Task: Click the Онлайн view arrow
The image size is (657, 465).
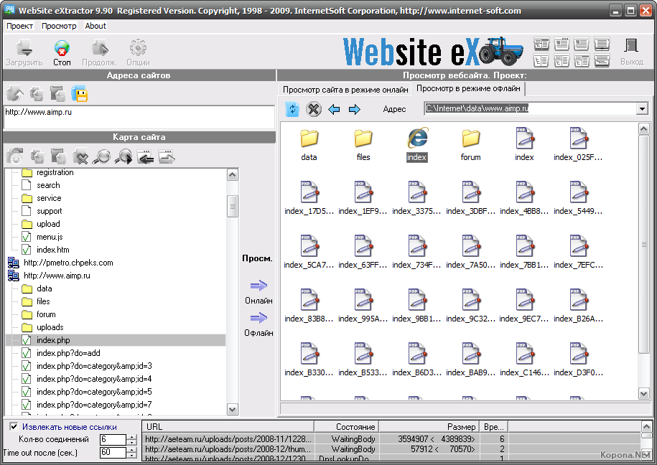Action: click(258, 286)
